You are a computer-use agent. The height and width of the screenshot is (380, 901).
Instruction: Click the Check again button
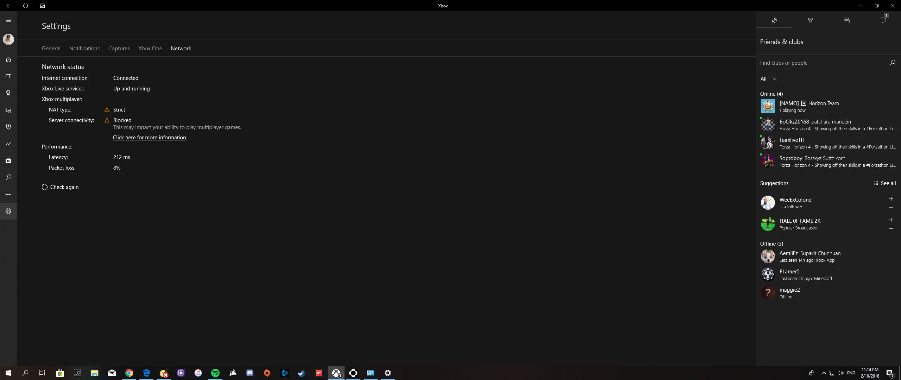pyautogui.click(x=60, y=187)
